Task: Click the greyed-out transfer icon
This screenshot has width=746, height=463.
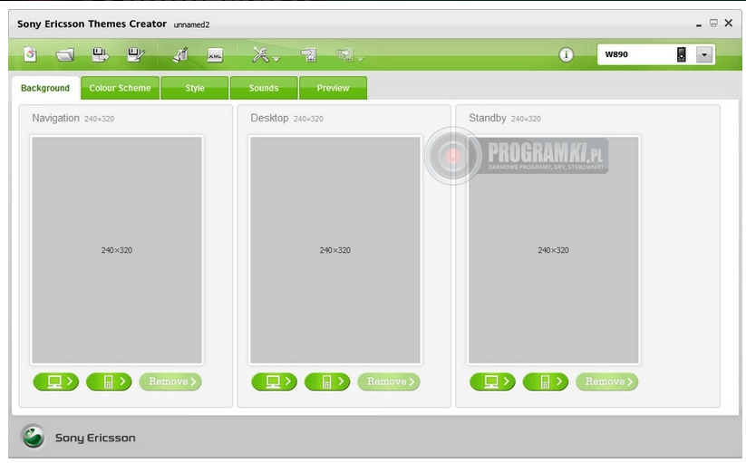Action: (345, 54)
